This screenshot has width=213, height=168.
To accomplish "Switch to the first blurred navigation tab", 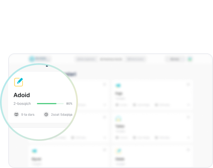I will (x=86, y=59).
